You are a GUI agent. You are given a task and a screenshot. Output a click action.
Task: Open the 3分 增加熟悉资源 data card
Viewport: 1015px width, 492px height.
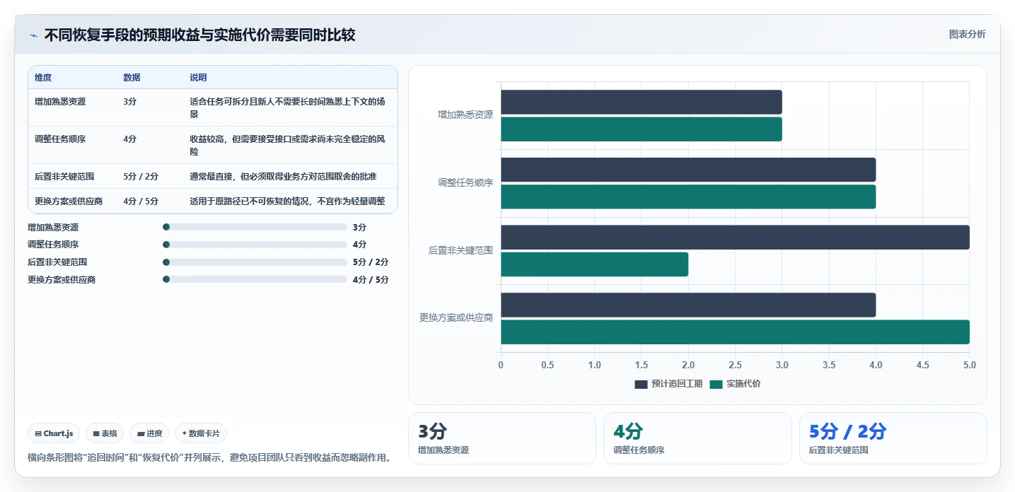(x=502, y=438)
